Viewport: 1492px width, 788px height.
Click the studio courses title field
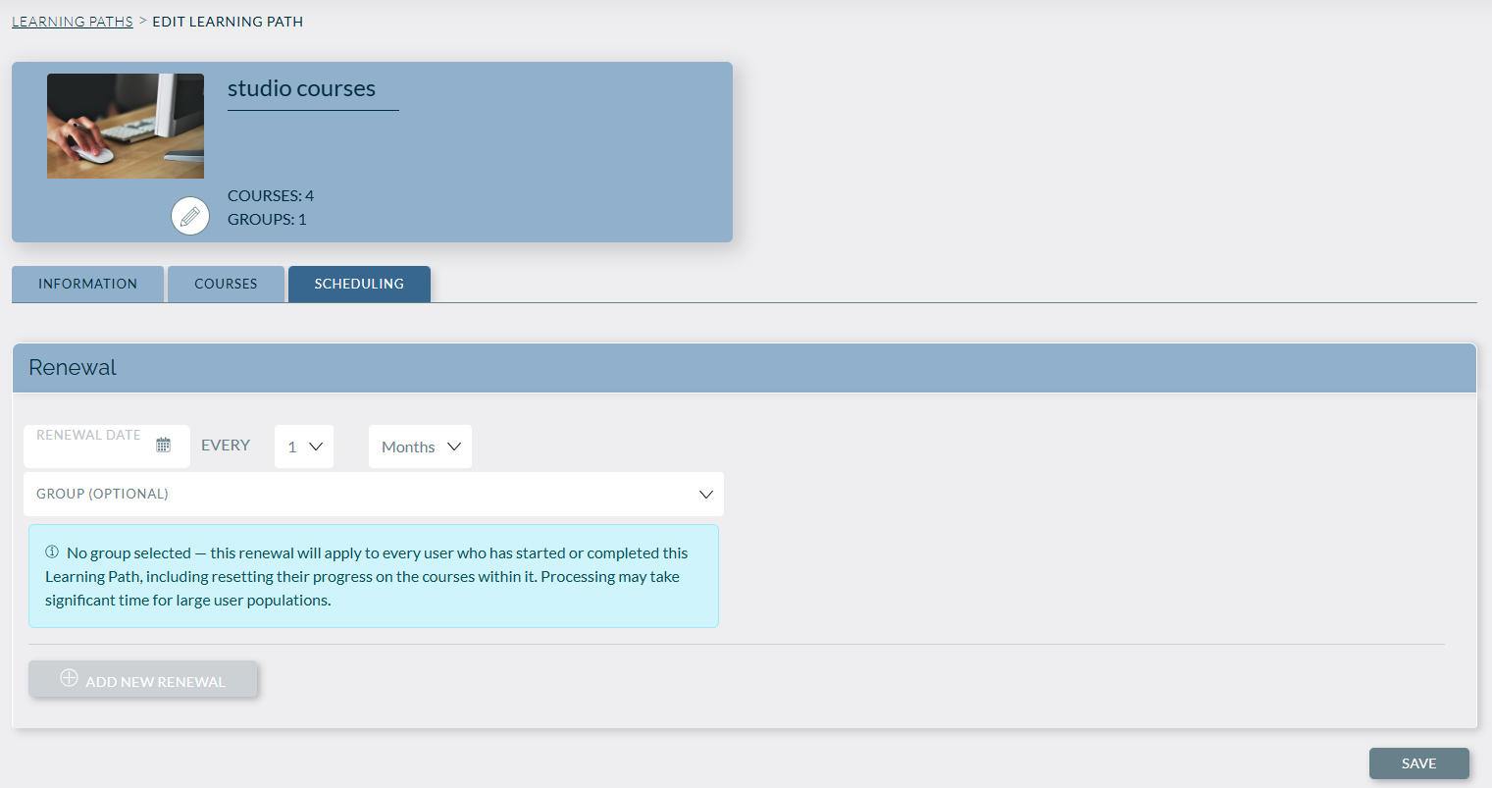point(312,89)
